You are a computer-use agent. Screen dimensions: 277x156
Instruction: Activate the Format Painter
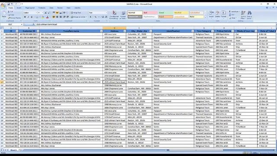click(x=14, y=18)
